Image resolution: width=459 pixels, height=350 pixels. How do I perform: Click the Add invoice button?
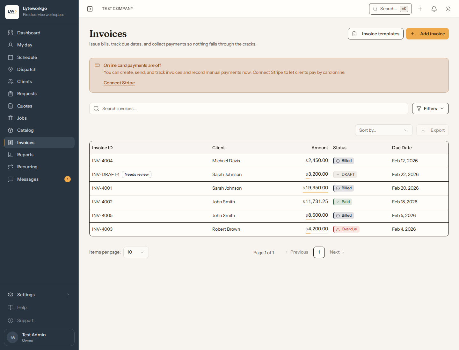tap(427, 34)
